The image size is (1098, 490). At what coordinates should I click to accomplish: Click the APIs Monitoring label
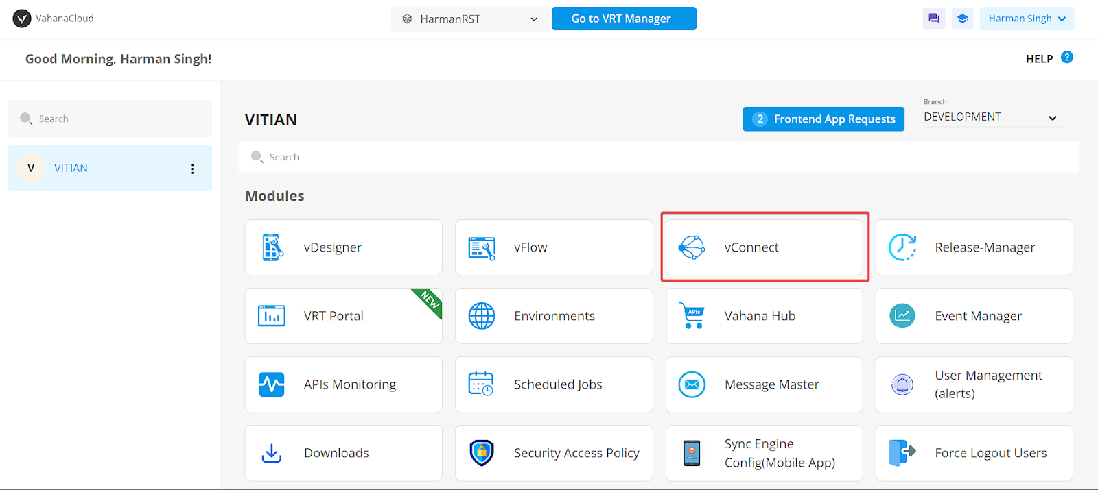[x=350, y=385]
